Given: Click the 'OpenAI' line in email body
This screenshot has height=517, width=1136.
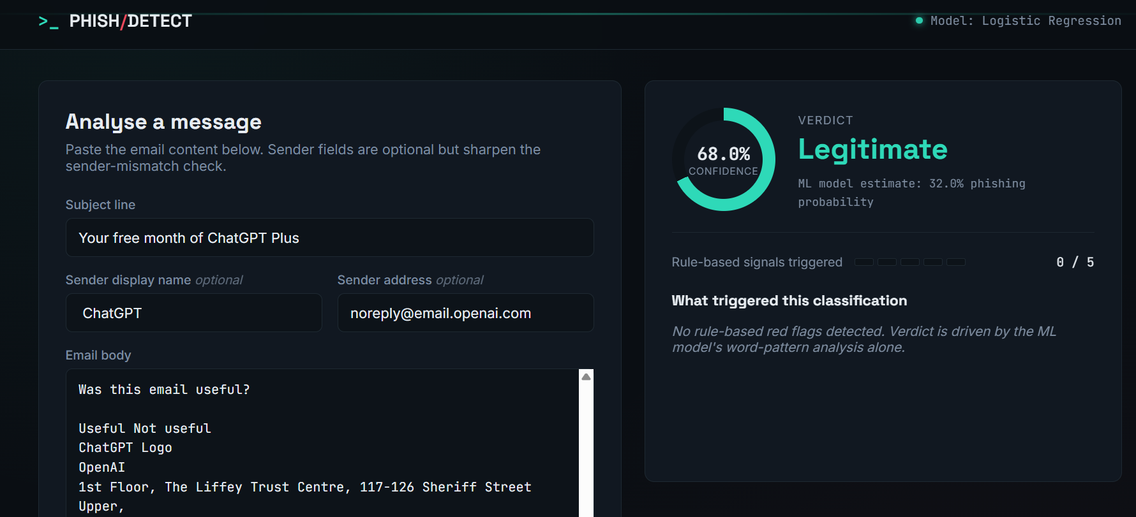Looking at the screenshot, I should coord(101,467).
